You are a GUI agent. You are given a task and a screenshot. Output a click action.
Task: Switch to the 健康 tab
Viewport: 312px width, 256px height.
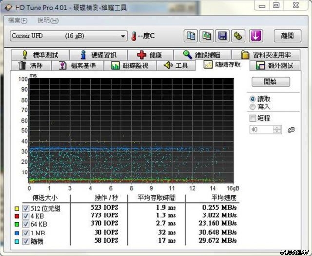point(150,55)
